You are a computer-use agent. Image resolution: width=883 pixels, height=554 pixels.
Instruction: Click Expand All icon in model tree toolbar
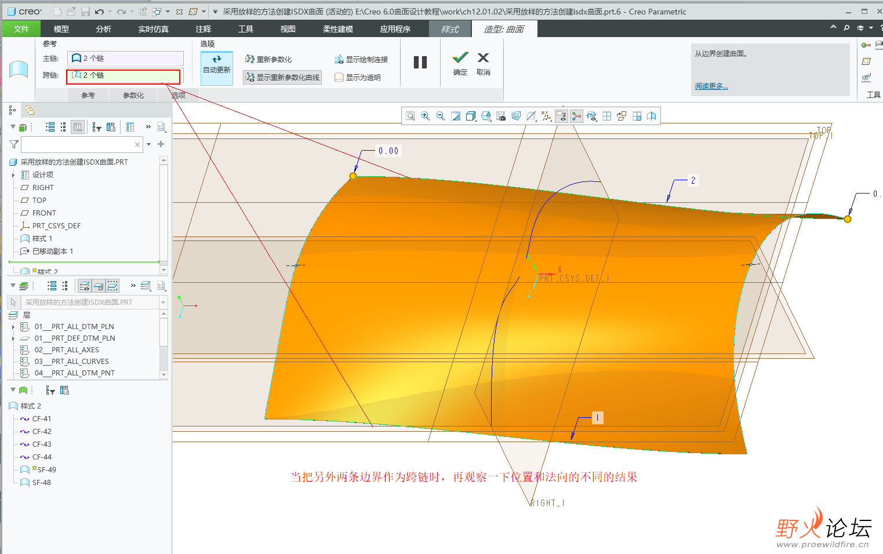50,127
